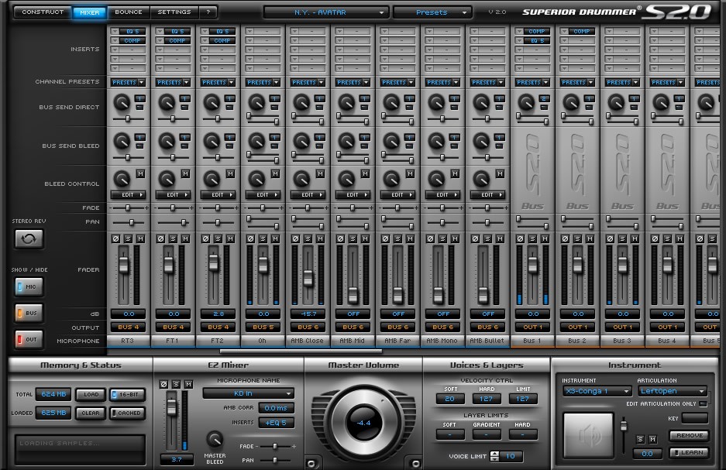Click the instrument KEY field
Viewport: 726px width, 470px height.
[694, 419]
